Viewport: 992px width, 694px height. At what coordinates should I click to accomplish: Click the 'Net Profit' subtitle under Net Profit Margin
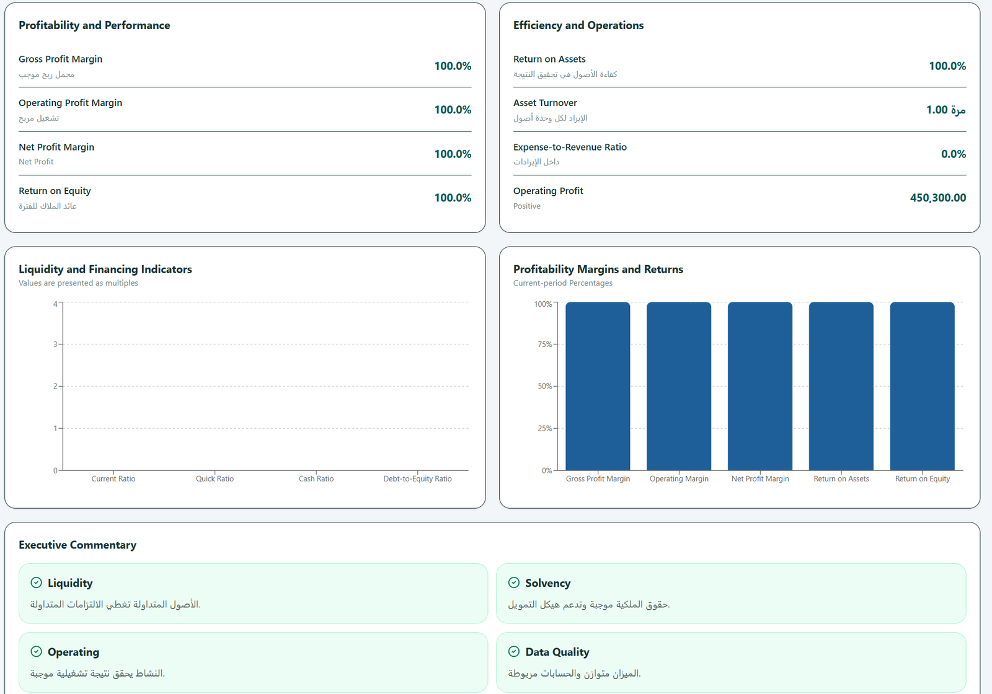(x=36, y=162)
